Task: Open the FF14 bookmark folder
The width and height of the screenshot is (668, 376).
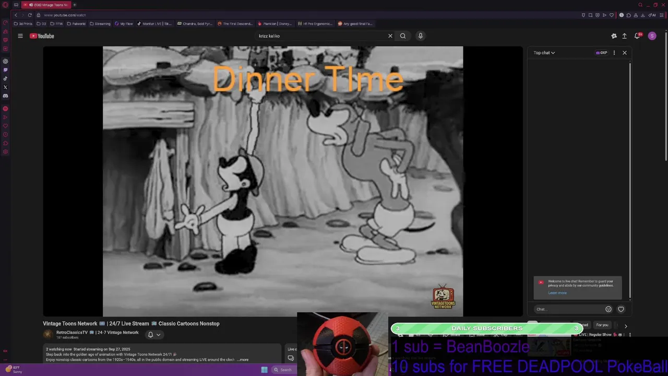Action: click(x=56, y=23)
